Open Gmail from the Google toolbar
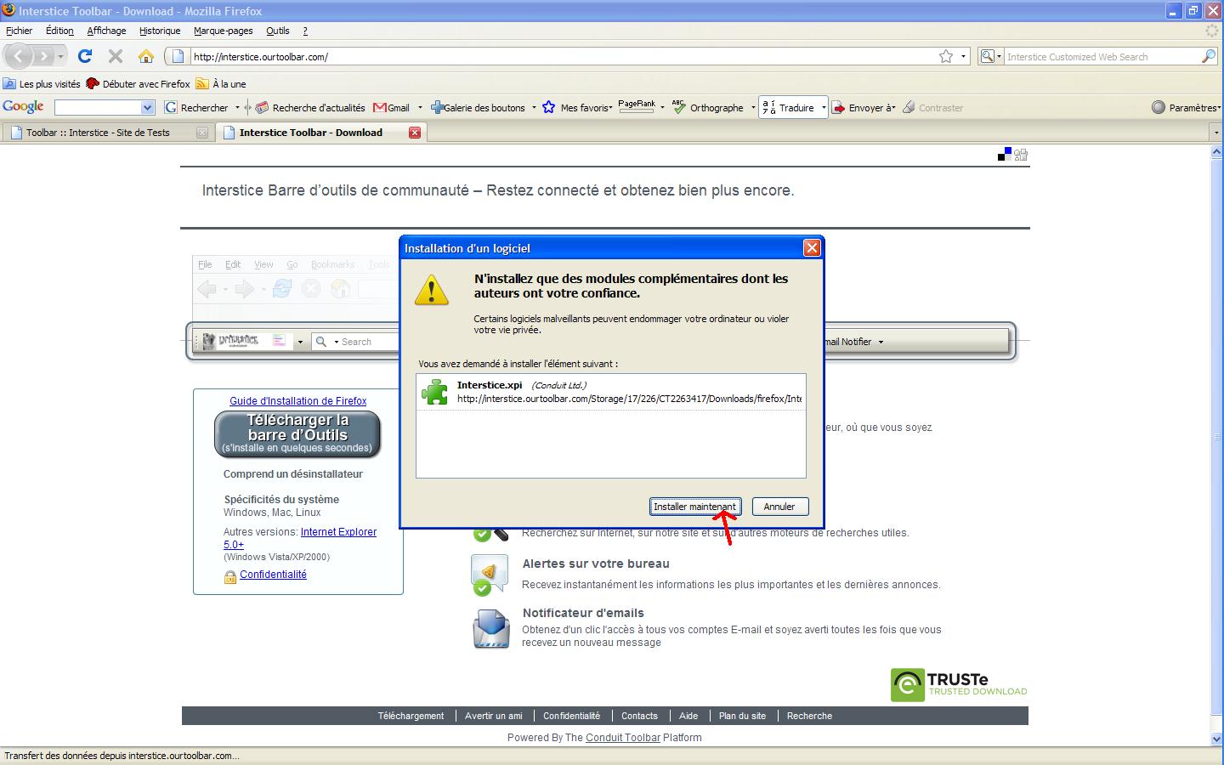The width and height of the screenshot is (1224, 765). (x=392, y=108)
